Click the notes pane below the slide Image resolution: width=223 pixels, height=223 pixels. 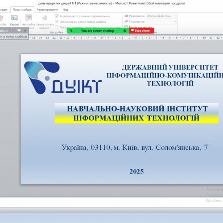111,202
